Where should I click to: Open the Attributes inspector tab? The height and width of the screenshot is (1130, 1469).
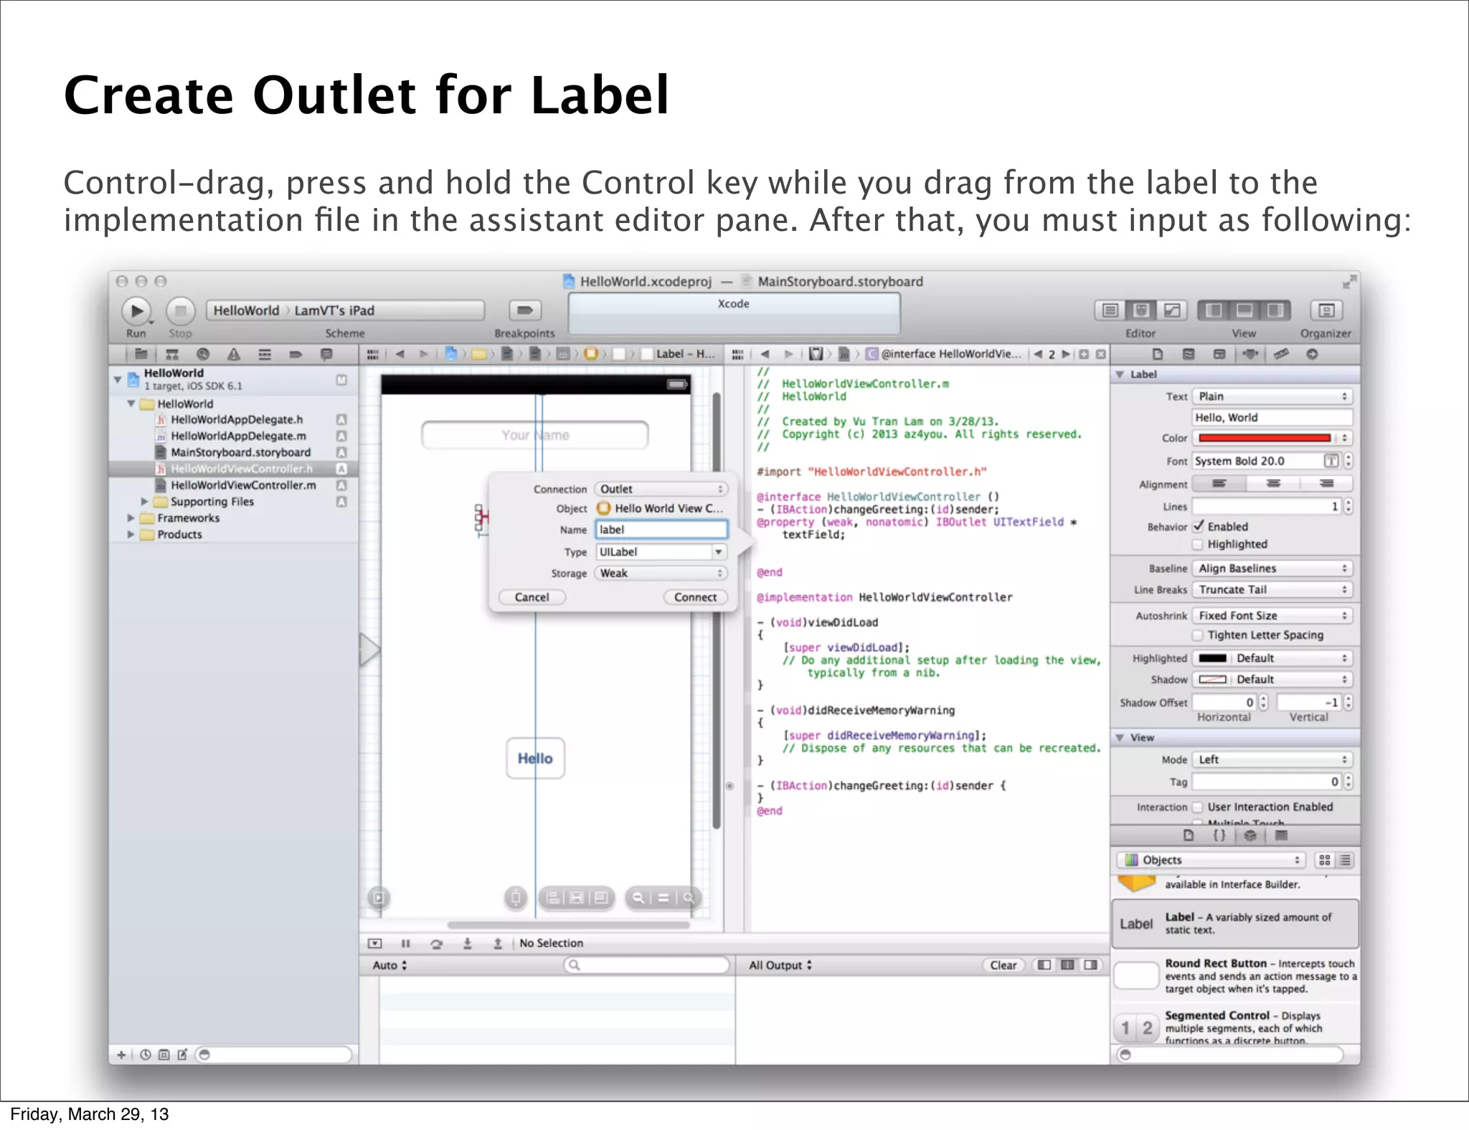tap(1250, 354)
